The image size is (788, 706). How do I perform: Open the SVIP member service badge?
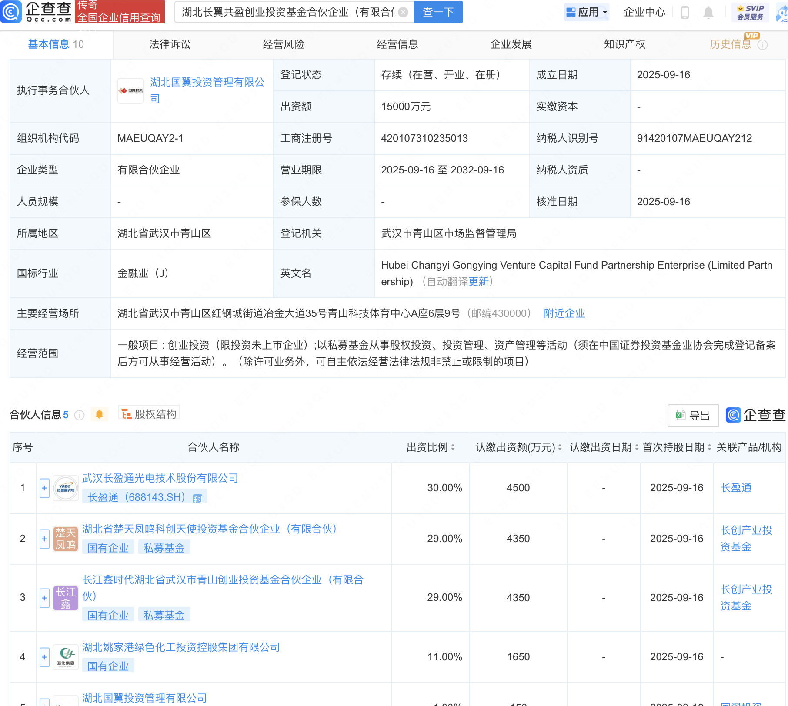(750, 12)
